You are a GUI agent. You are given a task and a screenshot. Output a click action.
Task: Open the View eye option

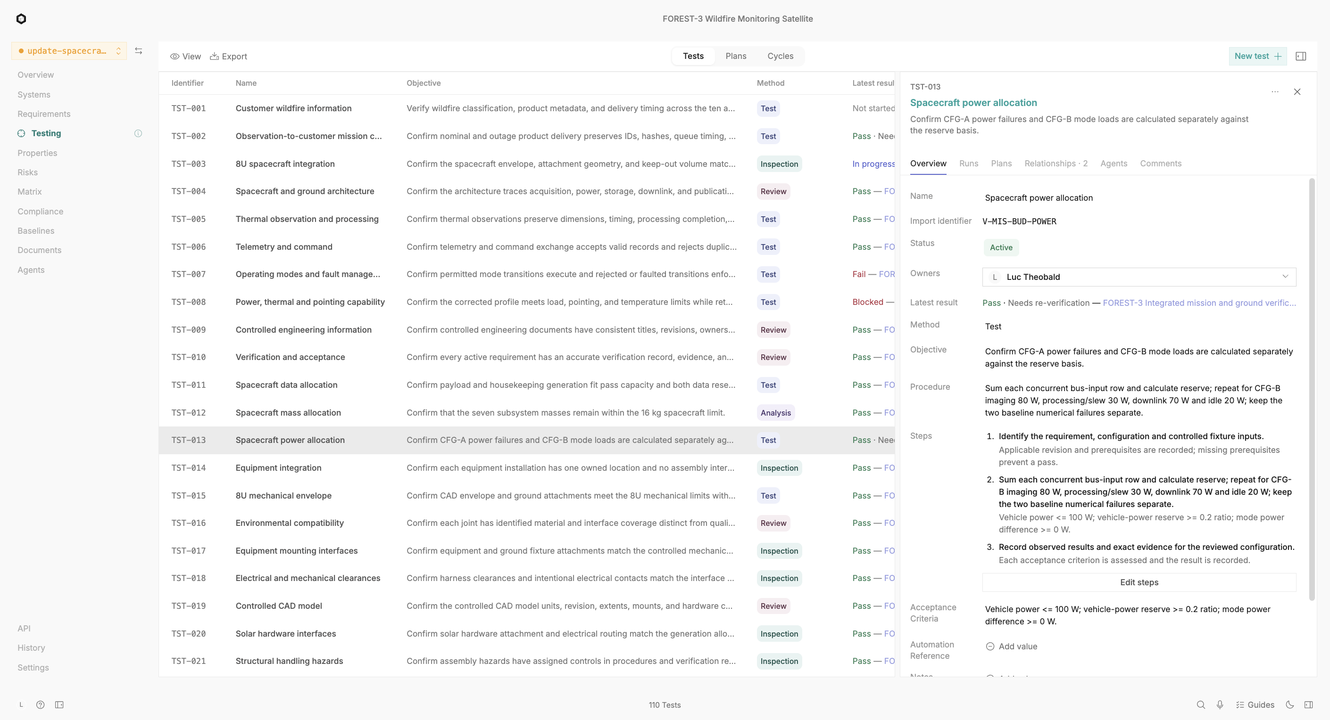(185, 56)
